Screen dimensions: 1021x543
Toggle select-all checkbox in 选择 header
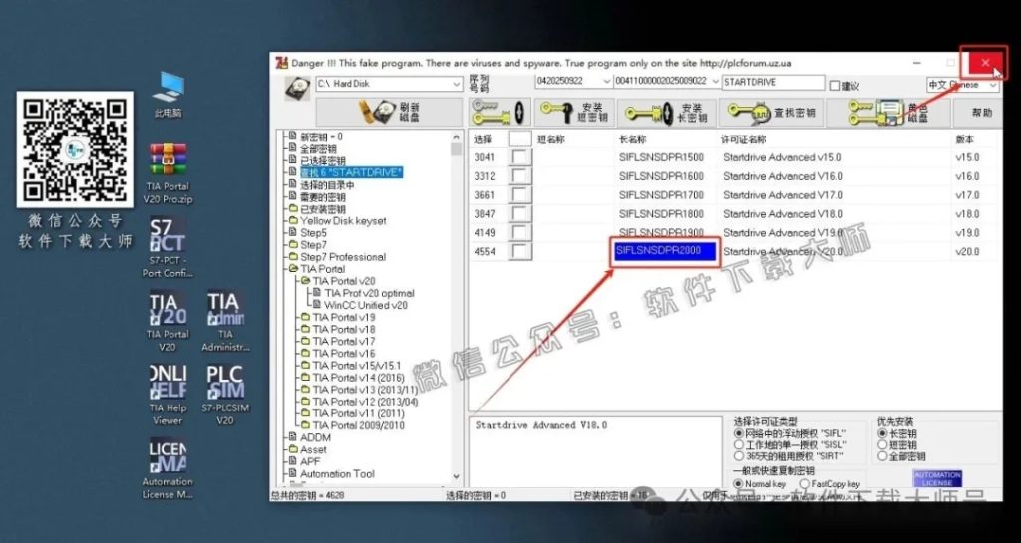[x=519, y=139]
